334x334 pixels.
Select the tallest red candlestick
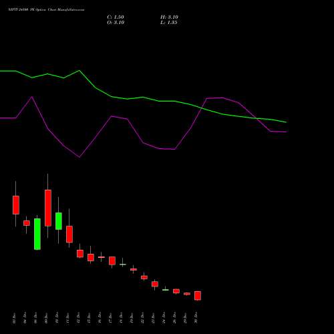[48, 208]
